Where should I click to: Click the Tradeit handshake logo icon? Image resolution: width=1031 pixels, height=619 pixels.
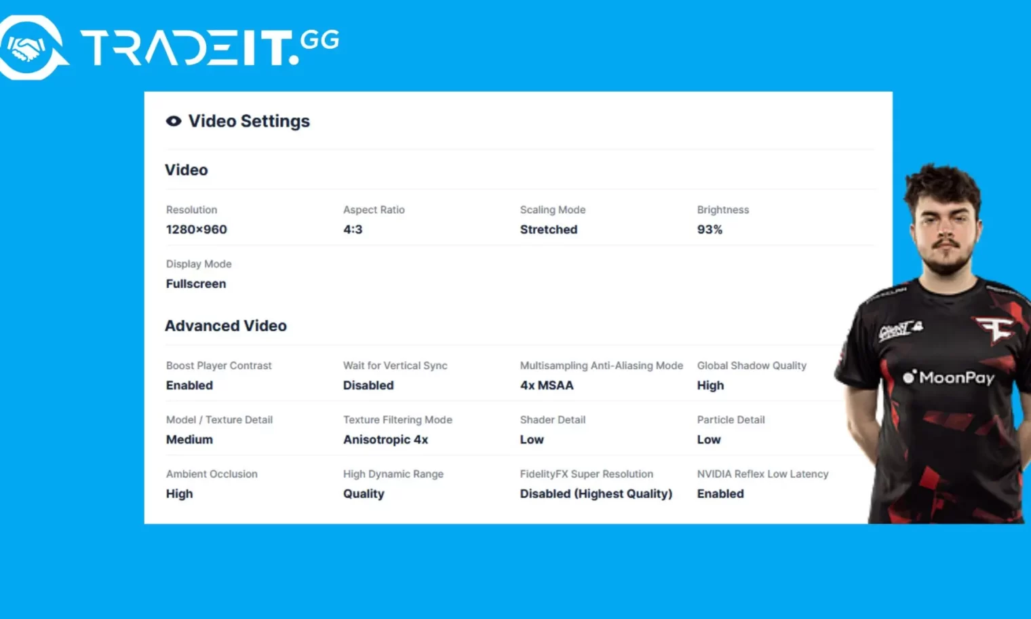tap(32, 48)
